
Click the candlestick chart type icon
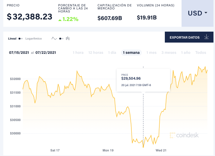coord(68,38)
